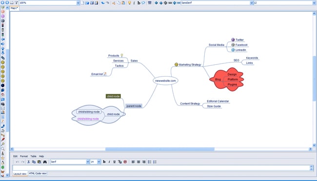Open the node font size 12 dropdown arrow

(315, 3)
